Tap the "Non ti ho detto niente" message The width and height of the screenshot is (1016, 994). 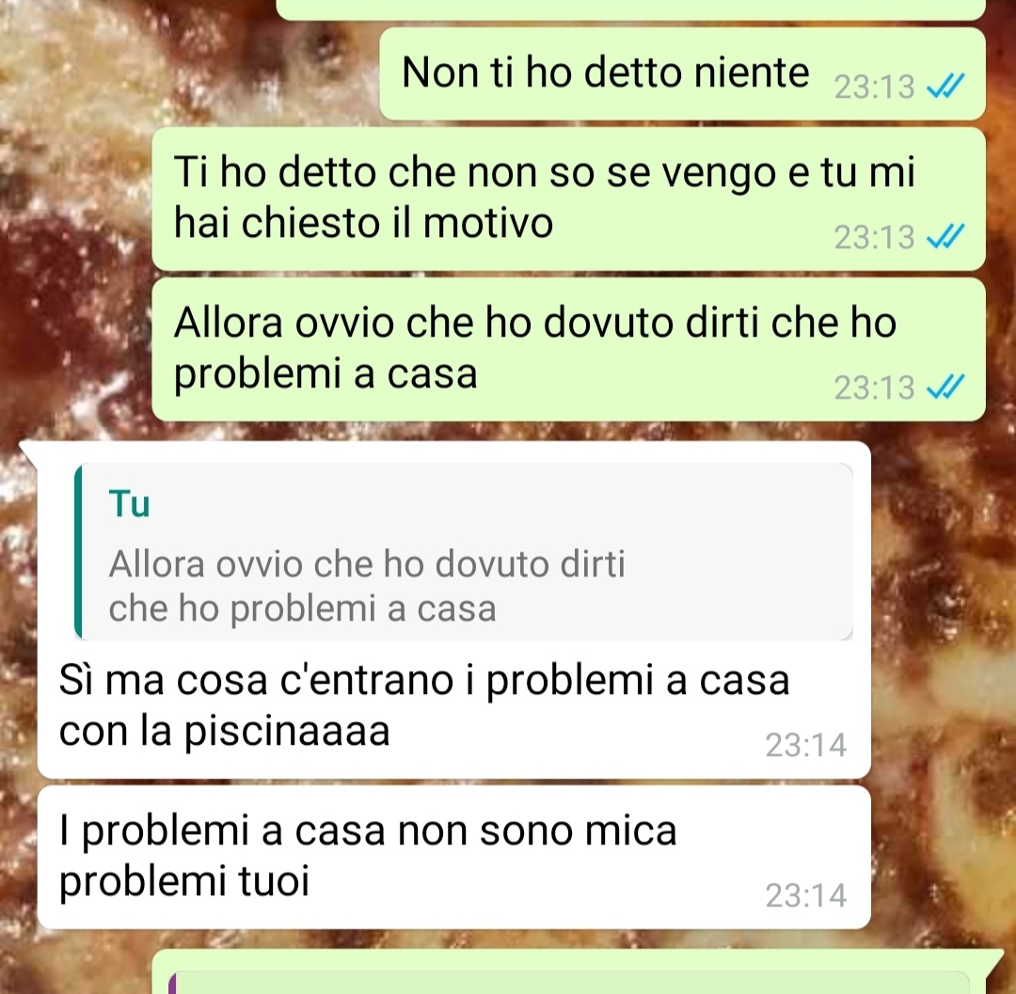(682, 73)
